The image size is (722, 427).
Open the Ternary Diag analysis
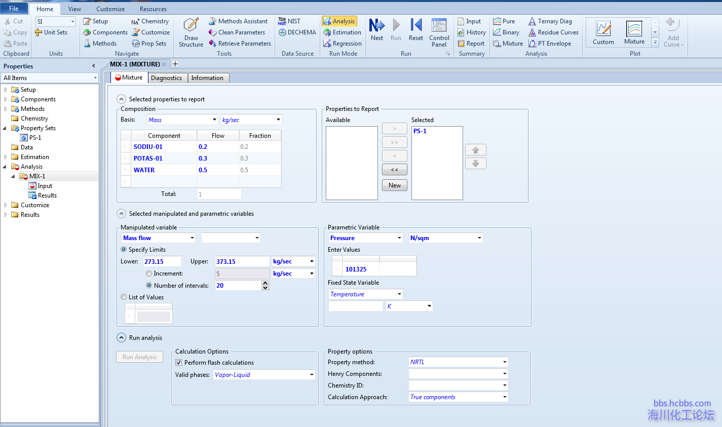point(550,21)
